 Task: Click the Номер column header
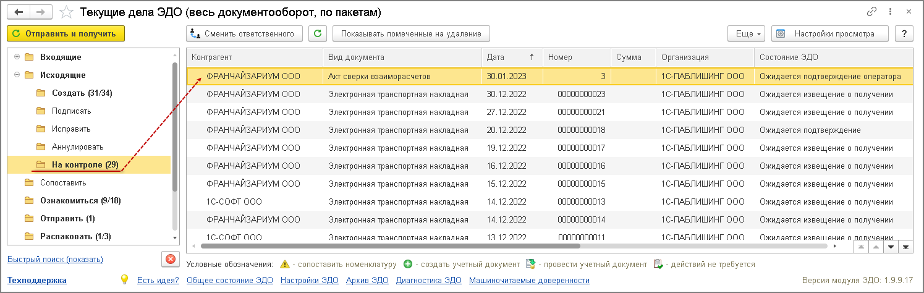[577, 57]
